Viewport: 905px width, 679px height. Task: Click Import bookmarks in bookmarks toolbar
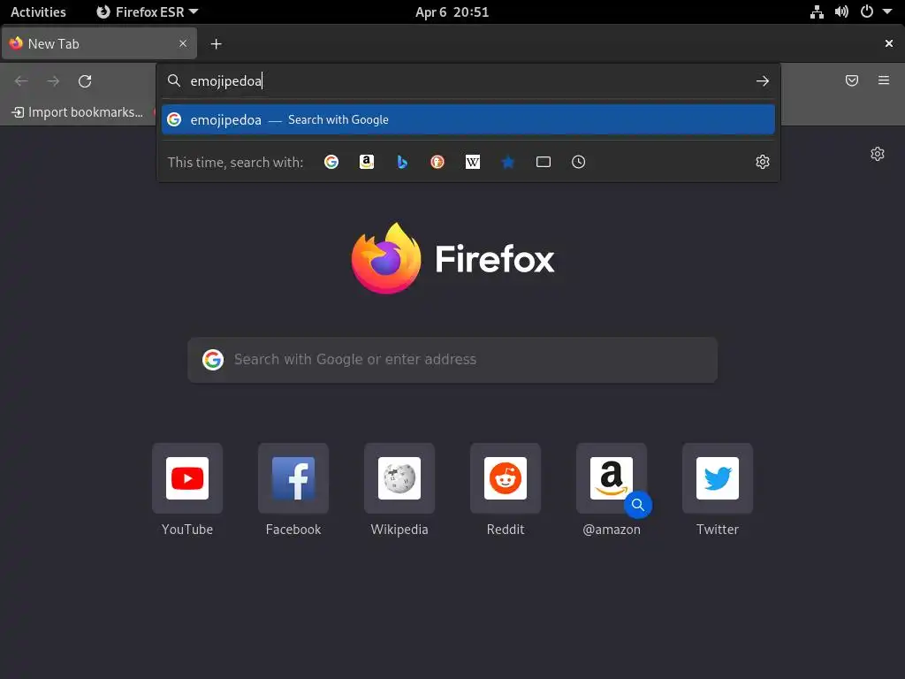click(78, 112)
